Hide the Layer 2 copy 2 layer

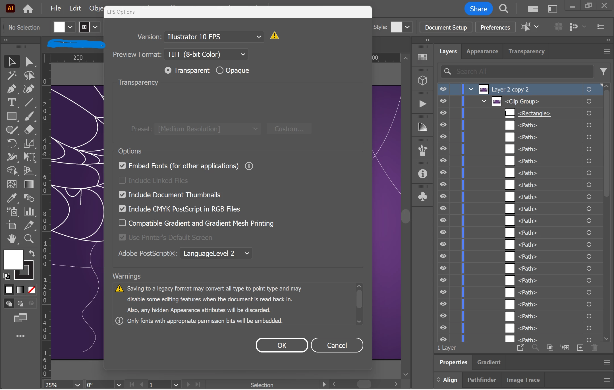click(x=443, y=89)
